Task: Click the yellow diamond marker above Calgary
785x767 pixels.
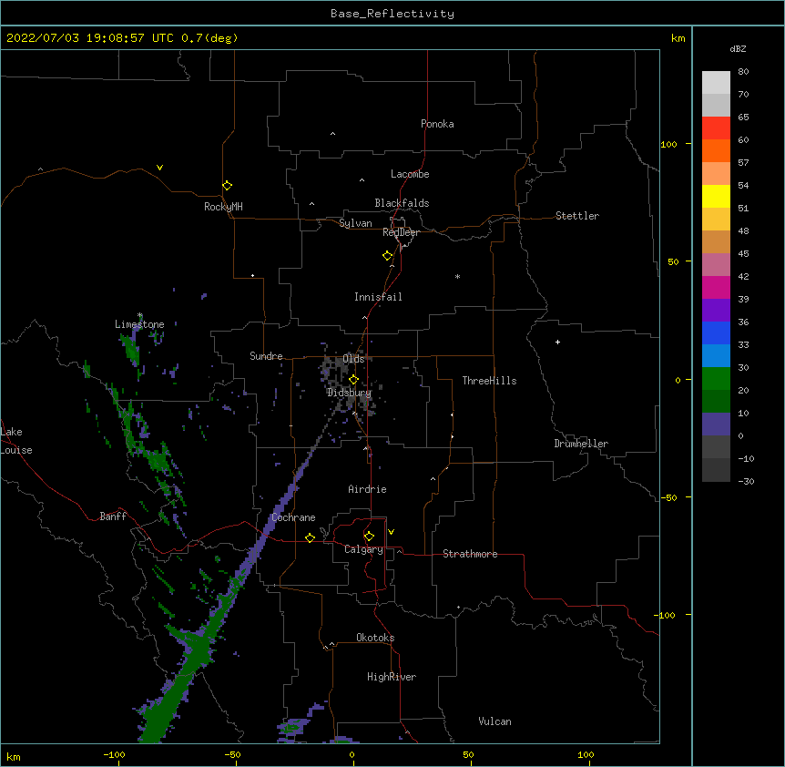Action: [369, 537]
